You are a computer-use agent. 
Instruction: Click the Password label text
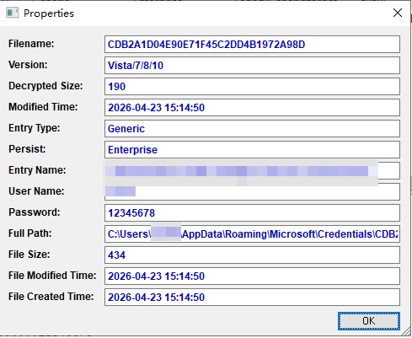pyautogui.click(x=35, y=212)
